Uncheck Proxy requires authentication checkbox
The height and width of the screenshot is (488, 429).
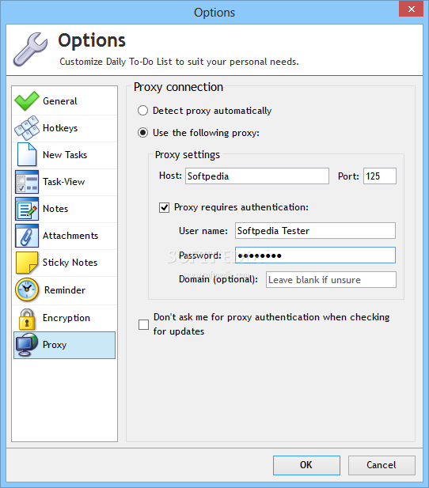click(x=164, y=207)
